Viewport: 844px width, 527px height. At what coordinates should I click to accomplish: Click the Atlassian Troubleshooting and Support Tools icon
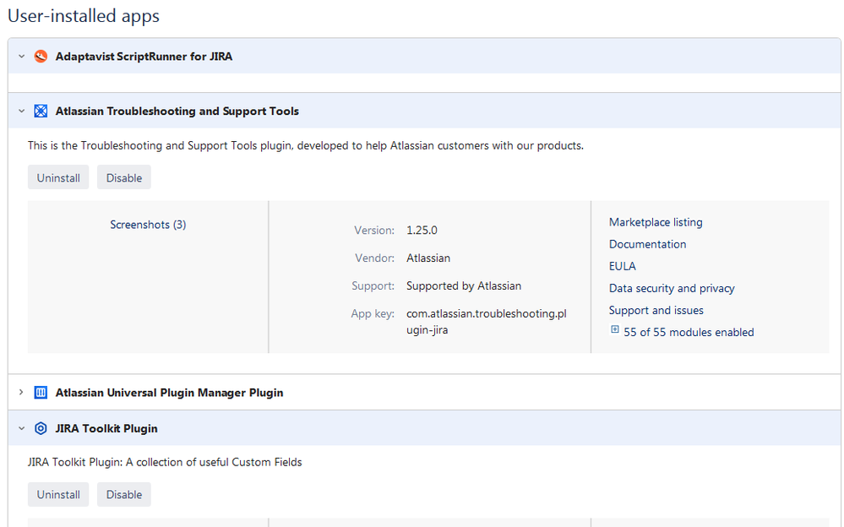coord(41,111)
